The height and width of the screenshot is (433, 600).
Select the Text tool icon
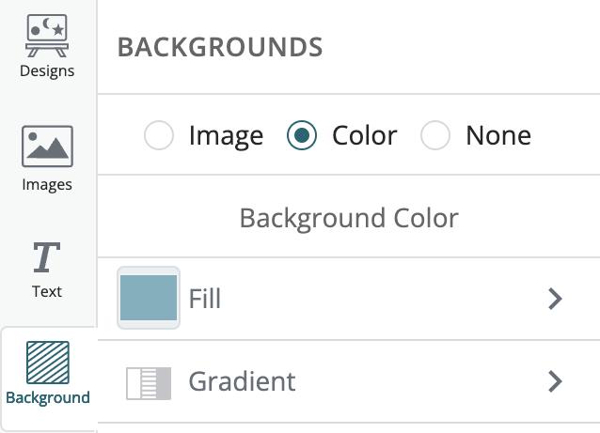coord(47,257)
